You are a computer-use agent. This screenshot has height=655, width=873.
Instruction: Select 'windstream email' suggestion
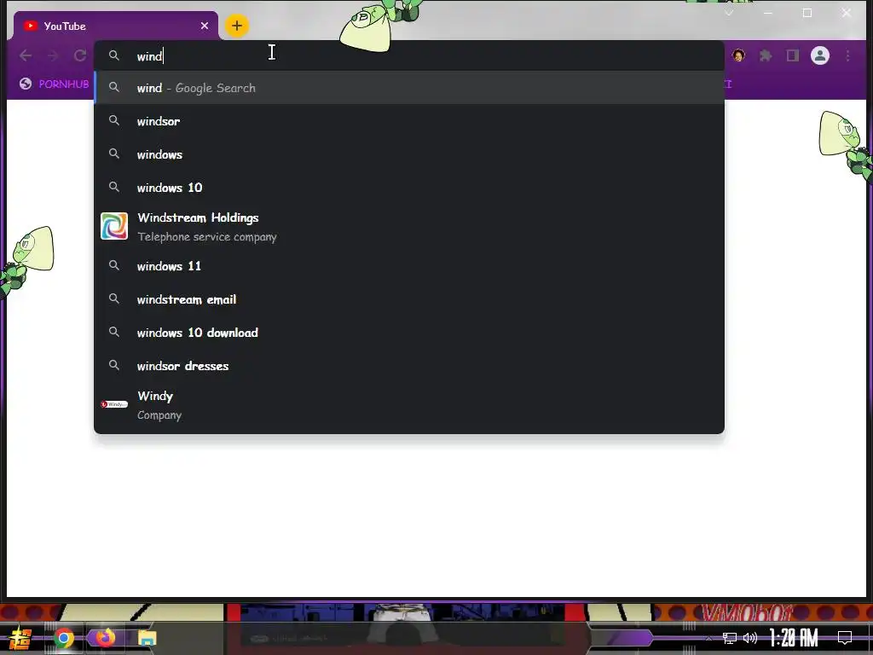point(409,299)
